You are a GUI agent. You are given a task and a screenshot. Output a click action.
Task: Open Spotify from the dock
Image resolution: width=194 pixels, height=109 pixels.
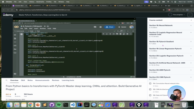coord(59,105)
